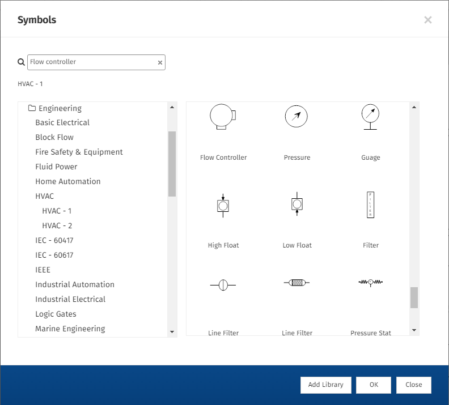The height and width of the screenshot is (405, 449).
Task: Click the Close button
Action: click(x=414, y=385)
